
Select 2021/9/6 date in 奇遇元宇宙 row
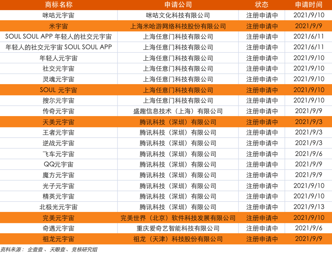click(309, 228)
